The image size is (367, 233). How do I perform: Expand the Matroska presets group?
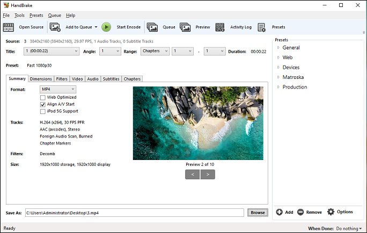[278, 77]
